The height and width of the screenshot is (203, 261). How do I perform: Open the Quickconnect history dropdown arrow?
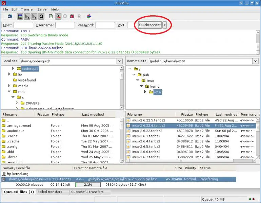click(x=164, y=25)
